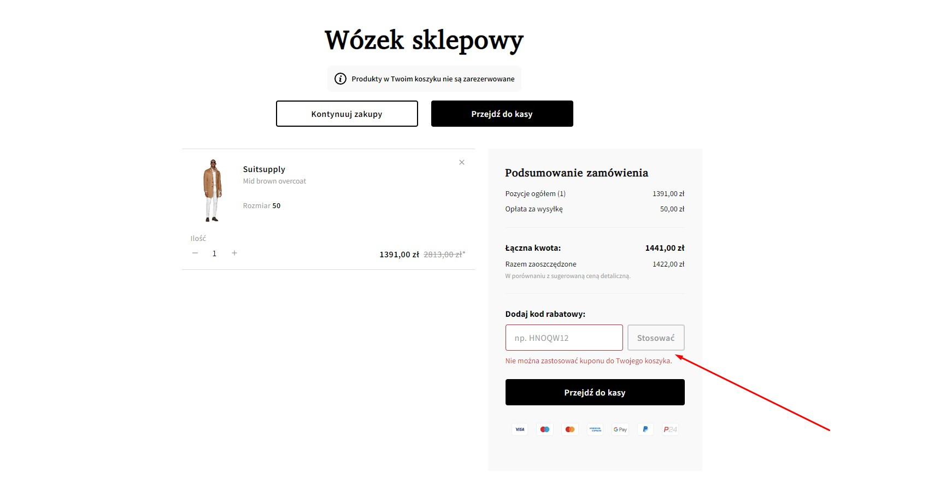Increase item quantity with the plus button

tap(234, 253)
